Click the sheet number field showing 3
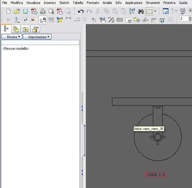Screen dimensions: 192x188 click(184, 19)
